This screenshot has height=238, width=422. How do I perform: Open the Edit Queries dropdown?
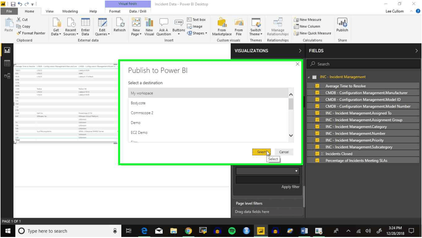(103, 26)
